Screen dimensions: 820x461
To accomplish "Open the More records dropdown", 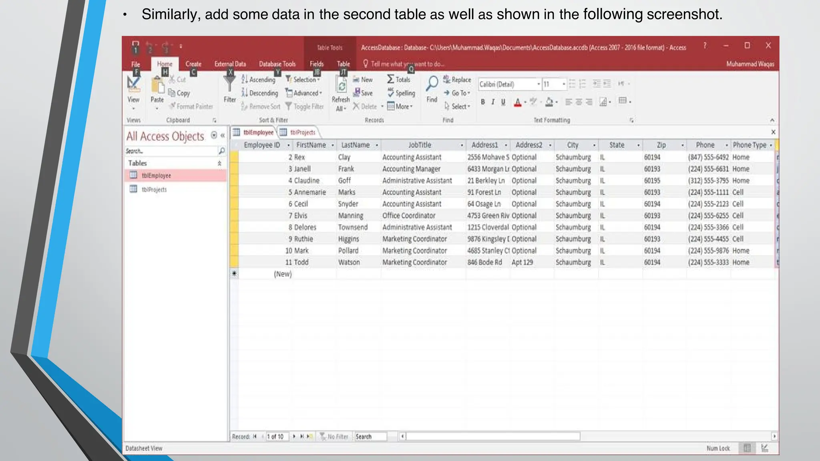I will pos(400,106).
